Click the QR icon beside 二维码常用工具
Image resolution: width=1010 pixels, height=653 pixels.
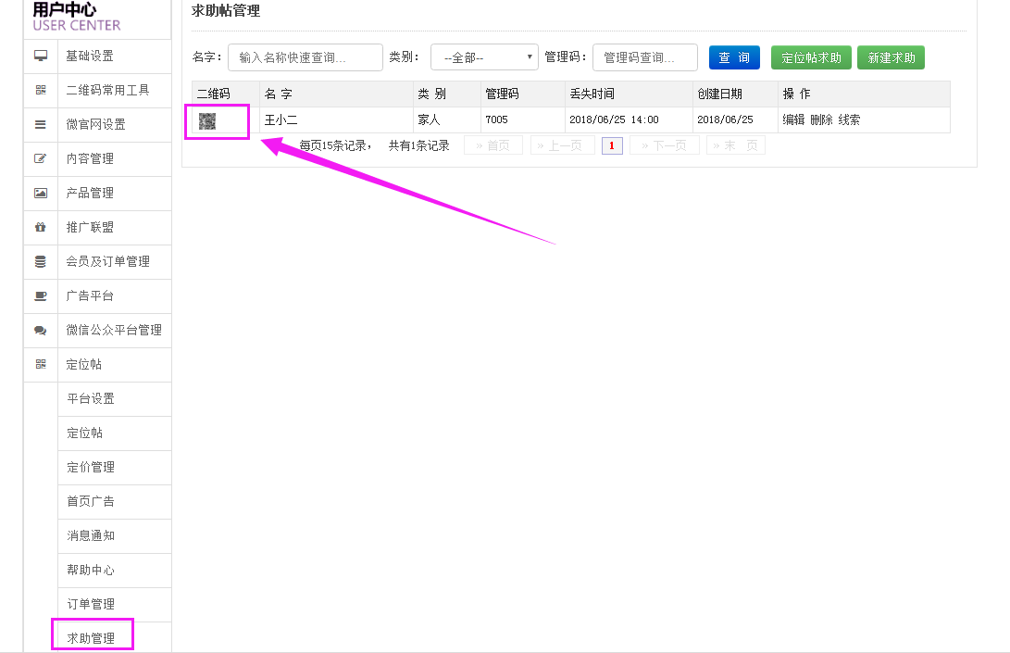(41, 90)
